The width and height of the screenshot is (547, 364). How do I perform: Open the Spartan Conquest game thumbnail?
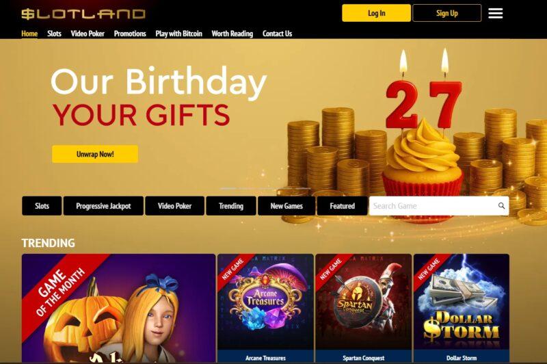(364, 309)
